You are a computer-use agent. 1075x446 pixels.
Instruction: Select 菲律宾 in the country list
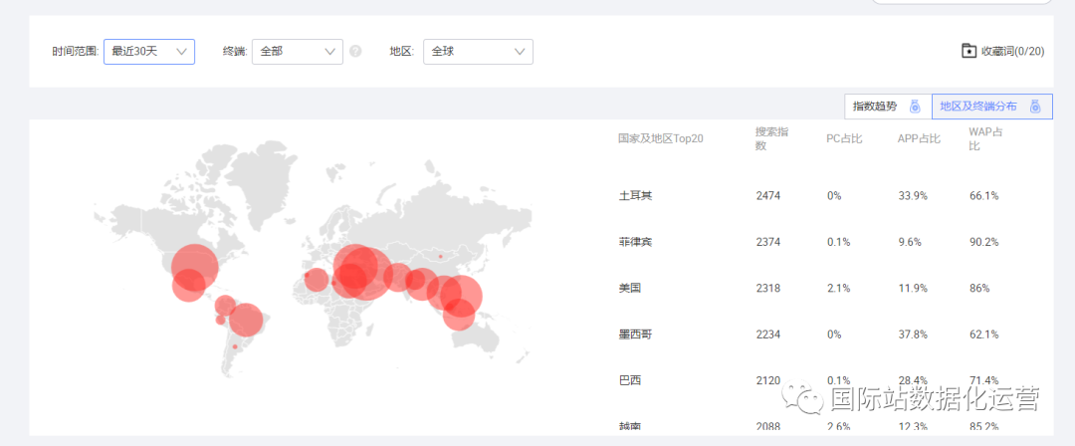pos(635,242)
